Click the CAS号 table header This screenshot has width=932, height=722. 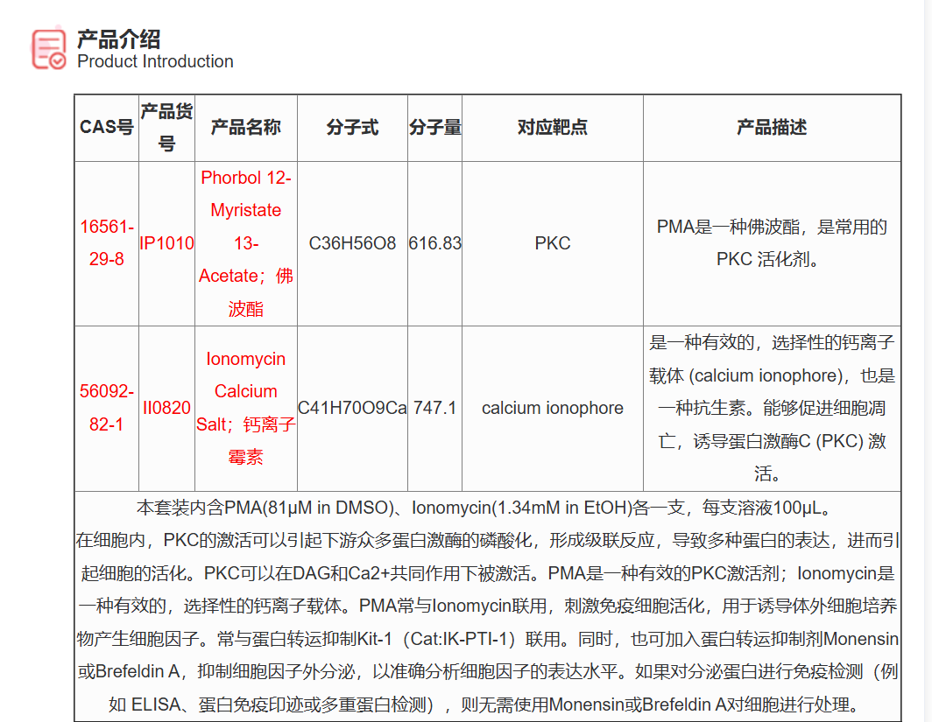click(x=106, y=127)
